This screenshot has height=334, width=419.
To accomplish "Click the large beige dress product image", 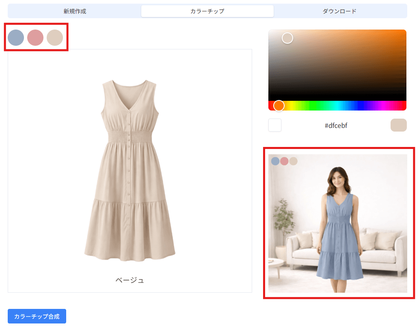I will click(130, 170).
